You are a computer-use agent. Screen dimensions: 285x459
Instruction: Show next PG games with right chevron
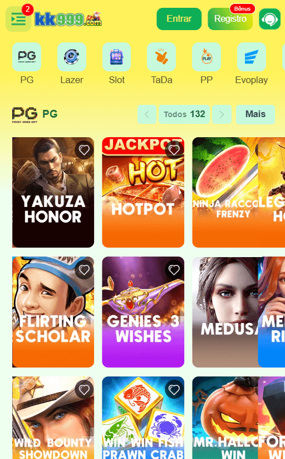pyautogui.click(x=222, y=114)
